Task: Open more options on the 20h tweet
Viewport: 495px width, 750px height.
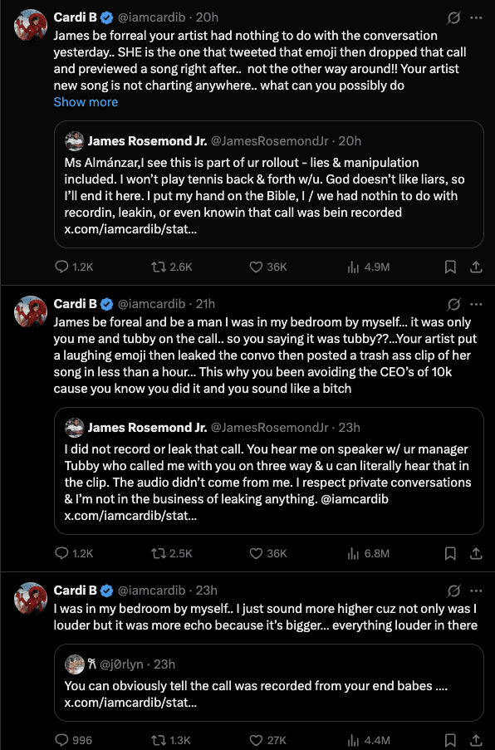Action: point(476,17)
